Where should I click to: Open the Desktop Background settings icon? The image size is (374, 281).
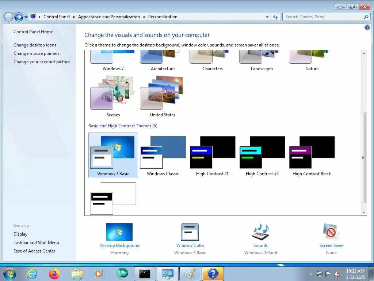[119, 232]
